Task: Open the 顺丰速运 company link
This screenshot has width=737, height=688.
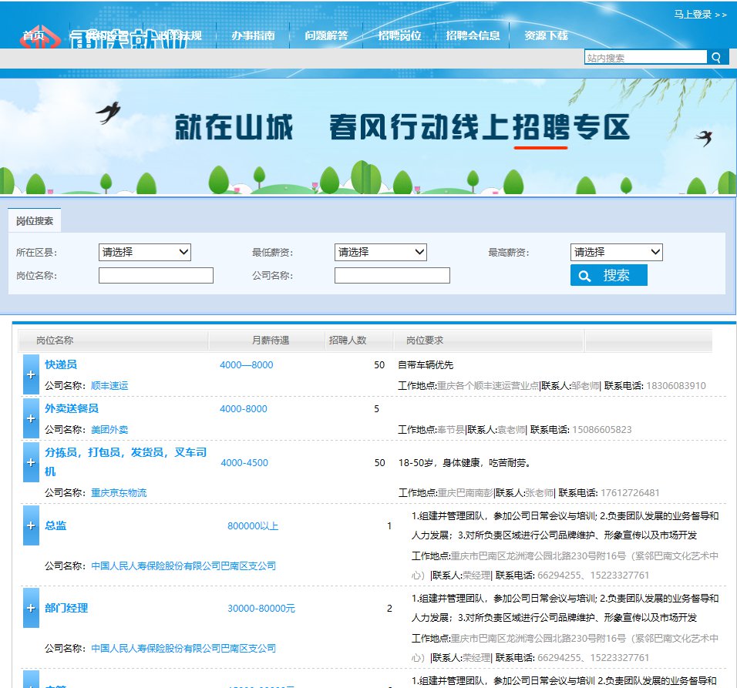Action: pyautogui.click(x=109, y=385)
